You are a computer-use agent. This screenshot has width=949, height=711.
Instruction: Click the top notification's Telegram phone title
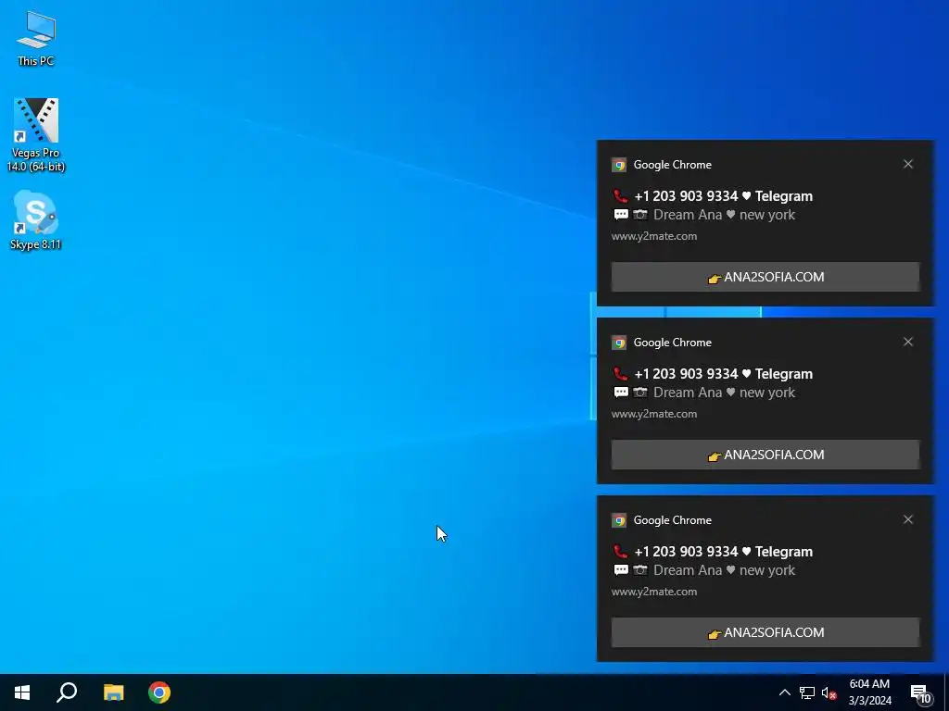713,196
